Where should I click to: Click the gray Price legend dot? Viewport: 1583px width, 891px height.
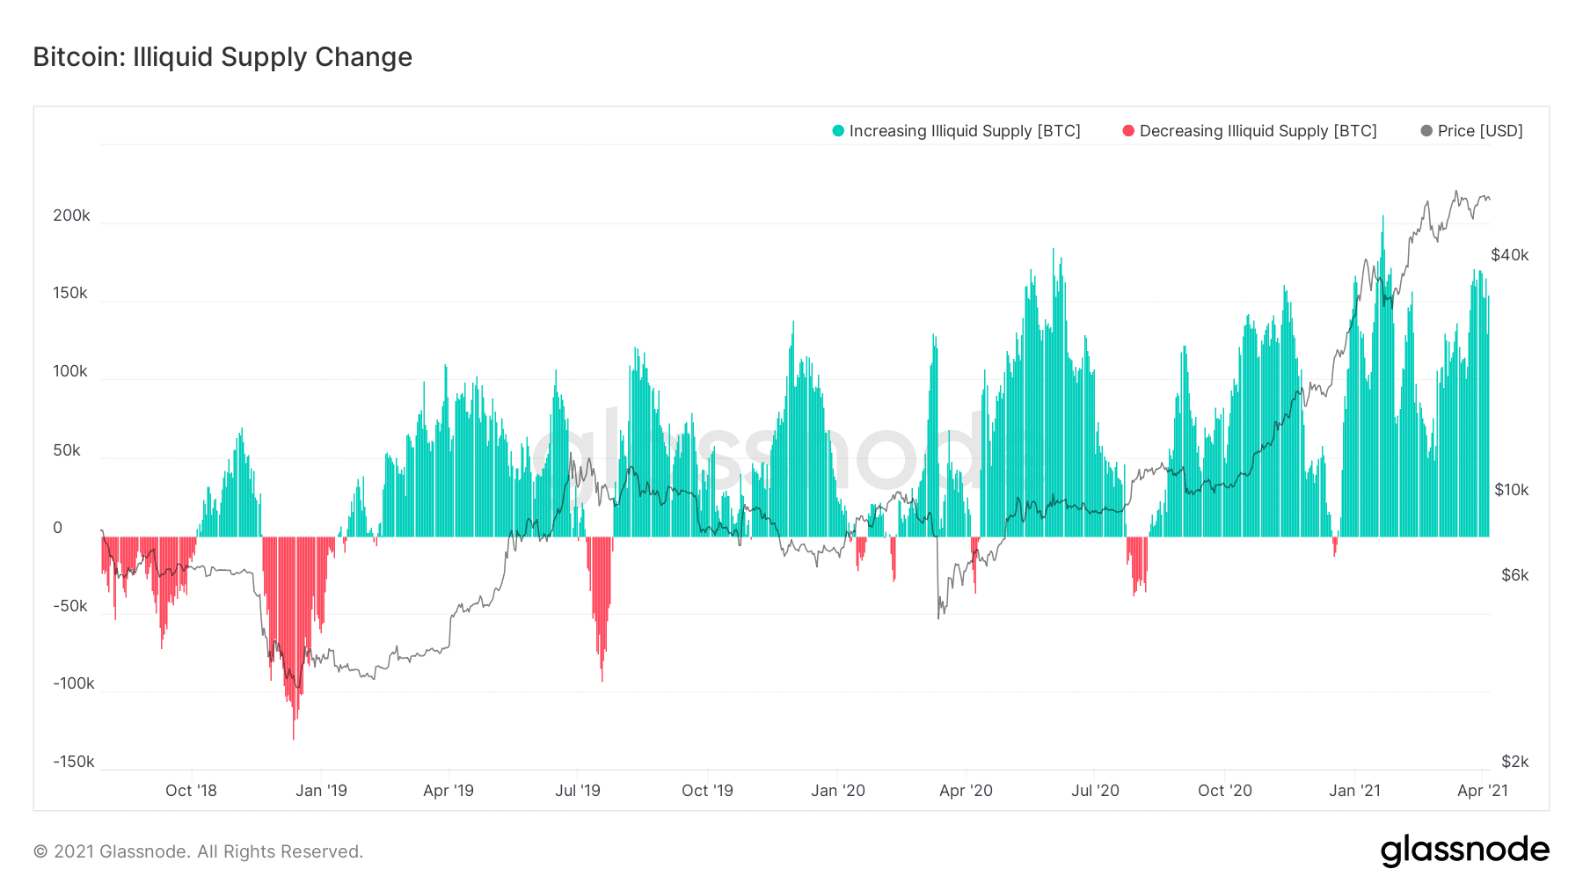tap(1426, 131)
